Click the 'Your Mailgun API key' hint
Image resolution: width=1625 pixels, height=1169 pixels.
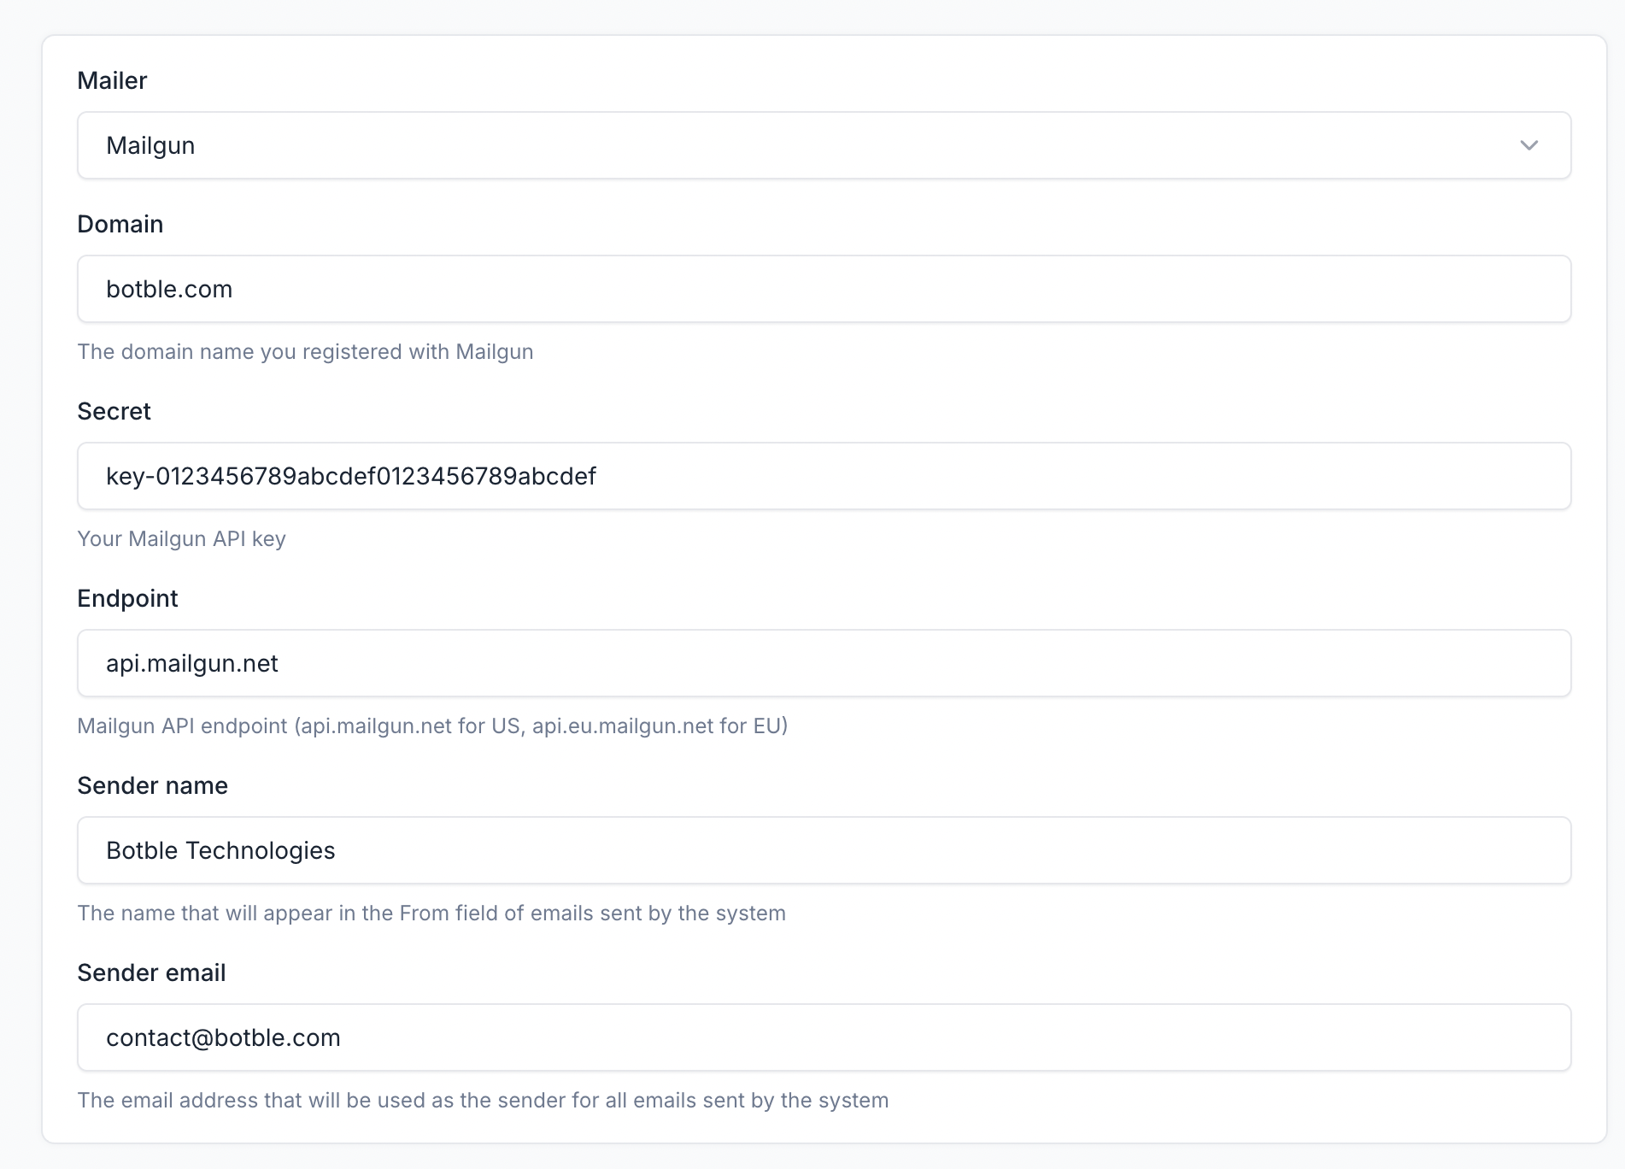(x=181, y=539)
